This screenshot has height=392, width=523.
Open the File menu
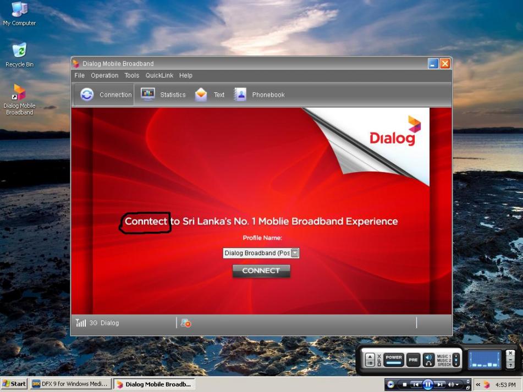point(79,75)
